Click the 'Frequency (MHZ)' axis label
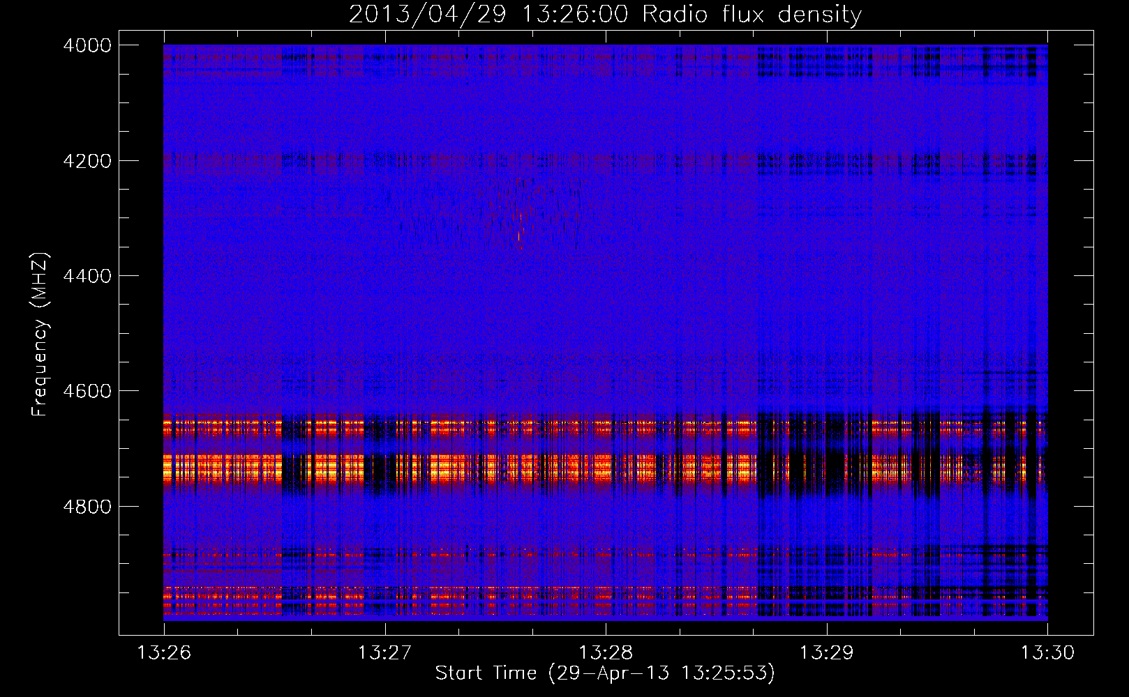Viewport: 1129px width, 697px height. click(x=40, y=335)
